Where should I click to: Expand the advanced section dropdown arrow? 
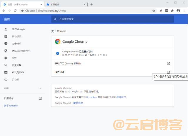[x=40, y=88]
